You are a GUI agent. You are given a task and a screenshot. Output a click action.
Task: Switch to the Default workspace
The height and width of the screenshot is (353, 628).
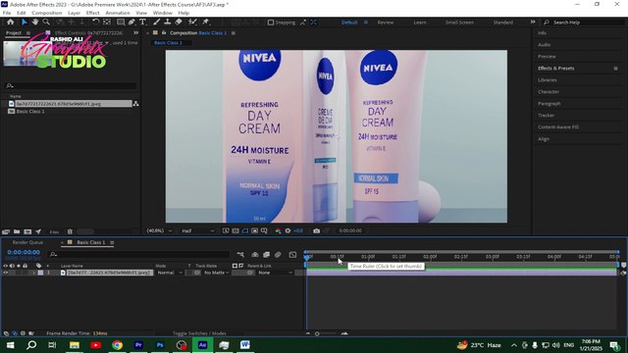click(349, 23)
